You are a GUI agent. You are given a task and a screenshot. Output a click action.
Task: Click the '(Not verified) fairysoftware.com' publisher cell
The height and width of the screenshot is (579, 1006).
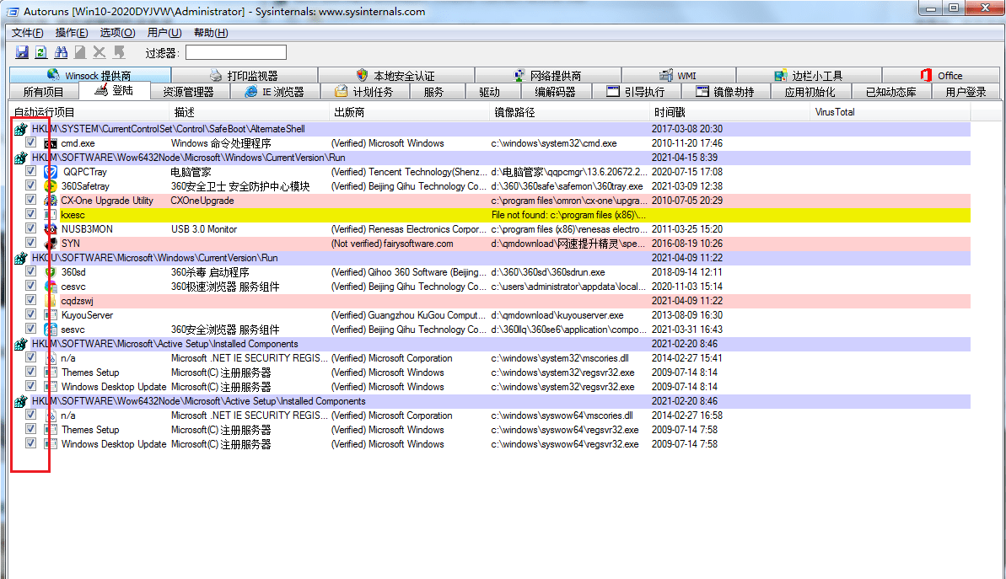(409, 244)
